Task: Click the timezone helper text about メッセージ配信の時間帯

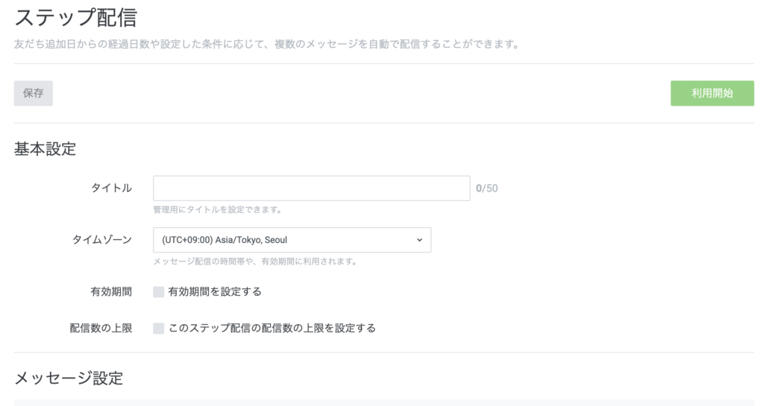Action: point(254,261)
